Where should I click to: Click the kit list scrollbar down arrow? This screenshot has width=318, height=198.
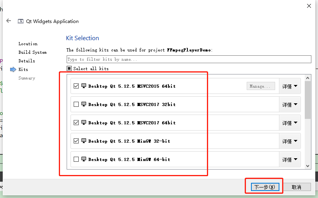[x=307, y=166]
